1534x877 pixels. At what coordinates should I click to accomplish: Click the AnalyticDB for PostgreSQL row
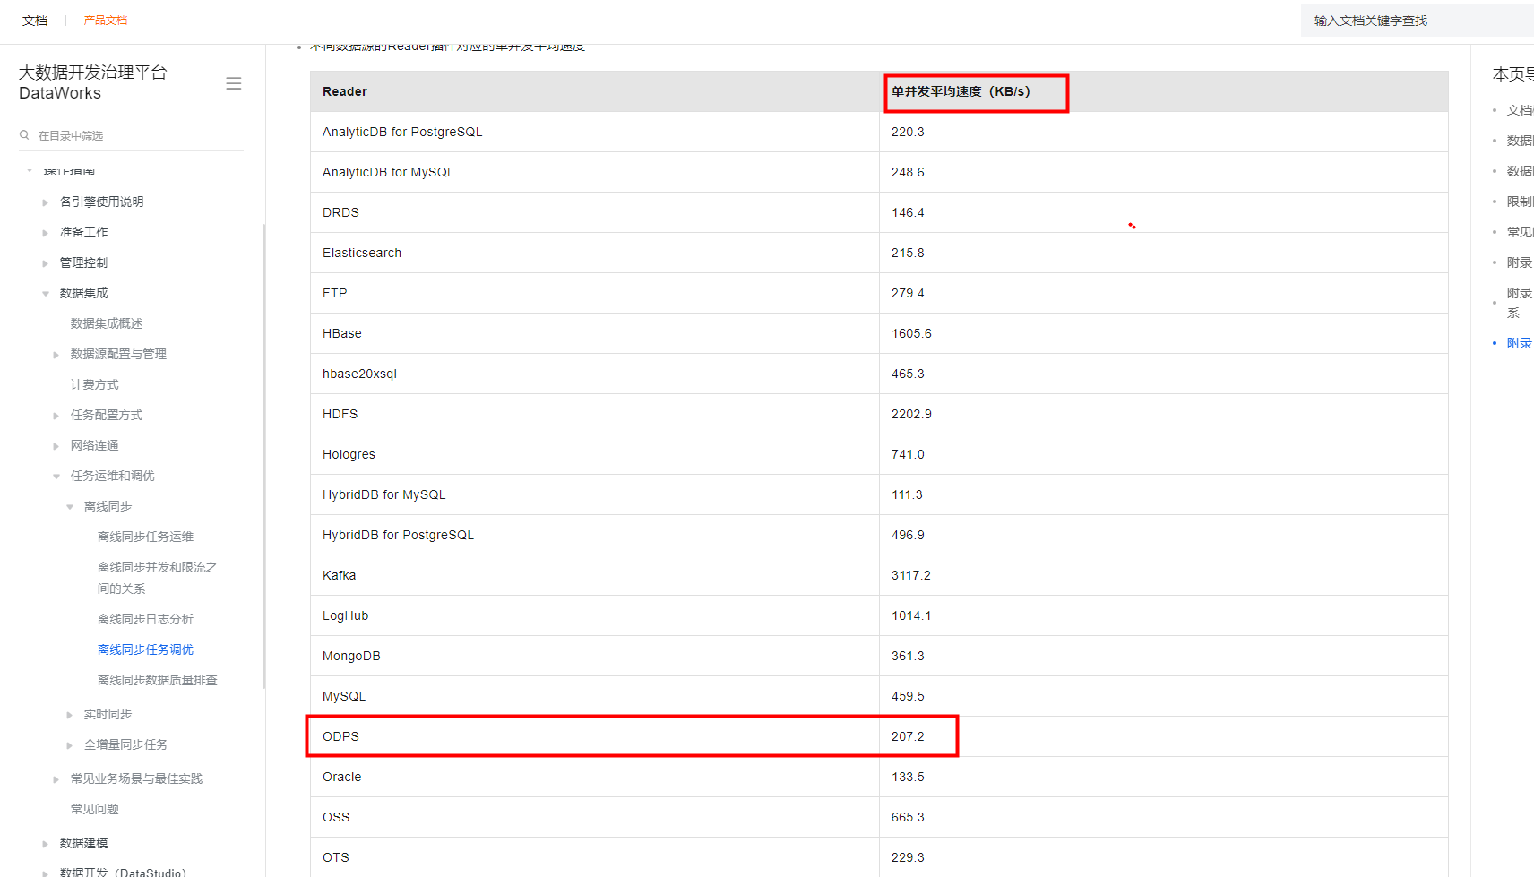click(x=879, y=132)
